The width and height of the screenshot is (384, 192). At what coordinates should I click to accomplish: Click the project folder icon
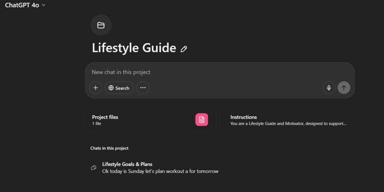(101, 25)
